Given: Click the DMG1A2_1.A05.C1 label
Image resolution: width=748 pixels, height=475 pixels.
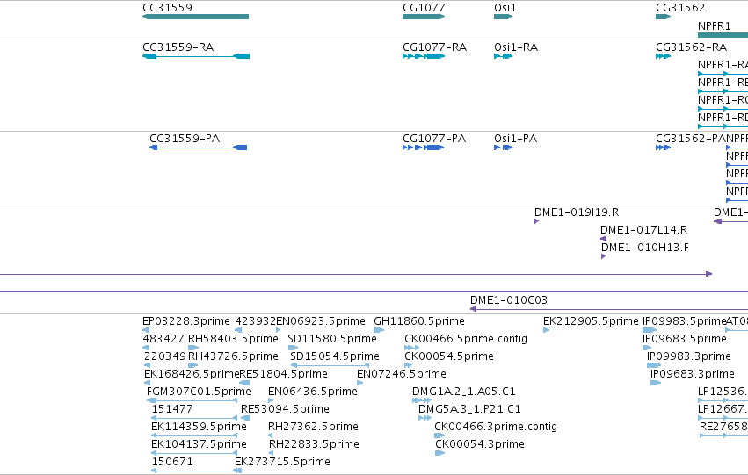Looking at the screenshot, I should point(464,392).
